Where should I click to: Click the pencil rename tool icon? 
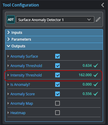click(98, 19)
